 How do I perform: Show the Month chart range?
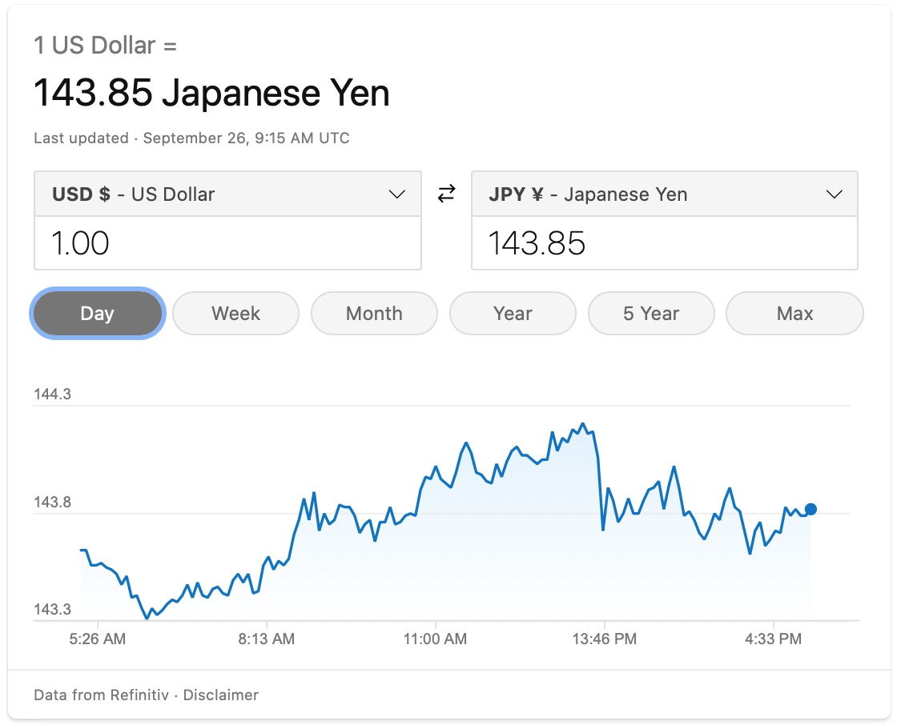[x=374, y=314]
